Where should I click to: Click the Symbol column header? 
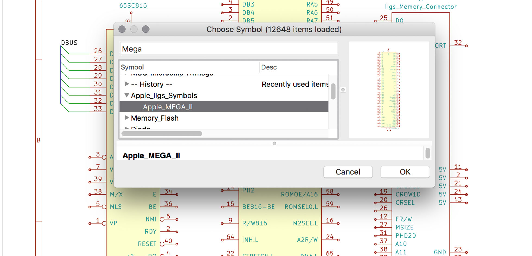[x=132, y=67]
